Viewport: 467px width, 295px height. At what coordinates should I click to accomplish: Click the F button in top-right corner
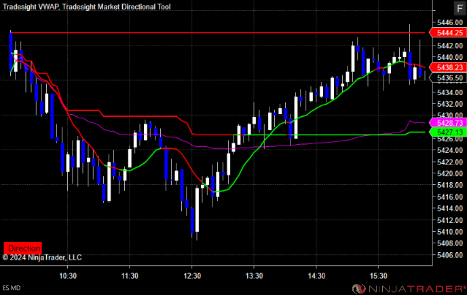coord(460,8)
